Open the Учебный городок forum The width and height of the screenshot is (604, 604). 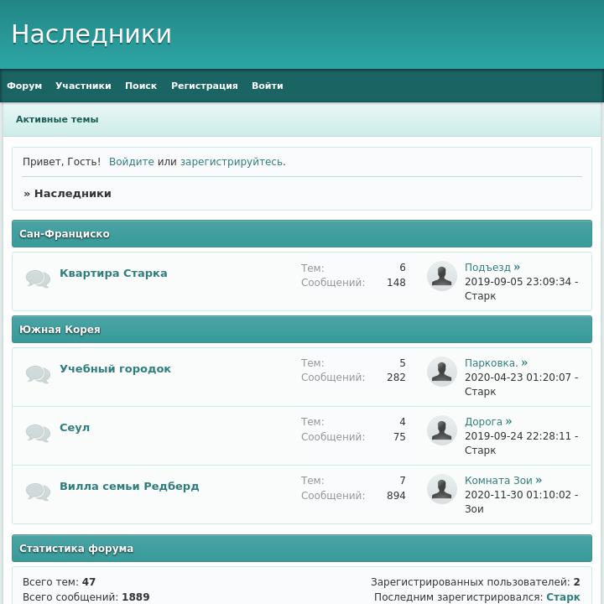tap(115, 368)
